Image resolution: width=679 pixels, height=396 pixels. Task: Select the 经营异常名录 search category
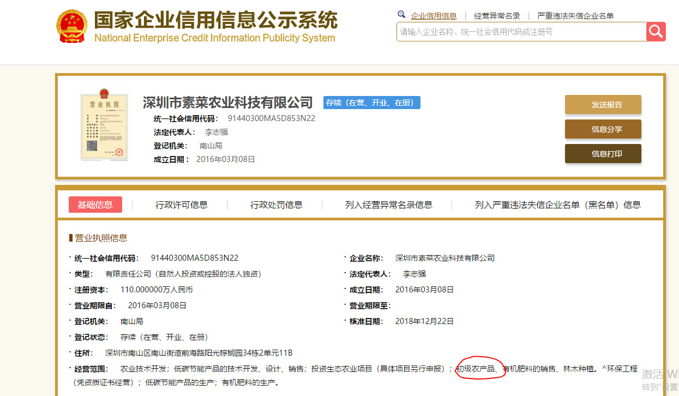[x=497, y=16]
